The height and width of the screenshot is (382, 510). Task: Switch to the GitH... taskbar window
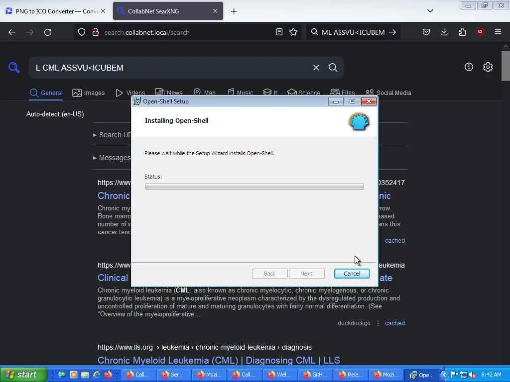click(315, 375)
